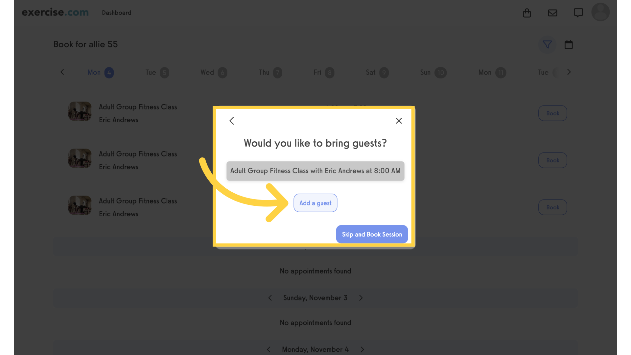Click the shopping bag icon in navbar
Screen dimensions: 631x355
[527, 12]
